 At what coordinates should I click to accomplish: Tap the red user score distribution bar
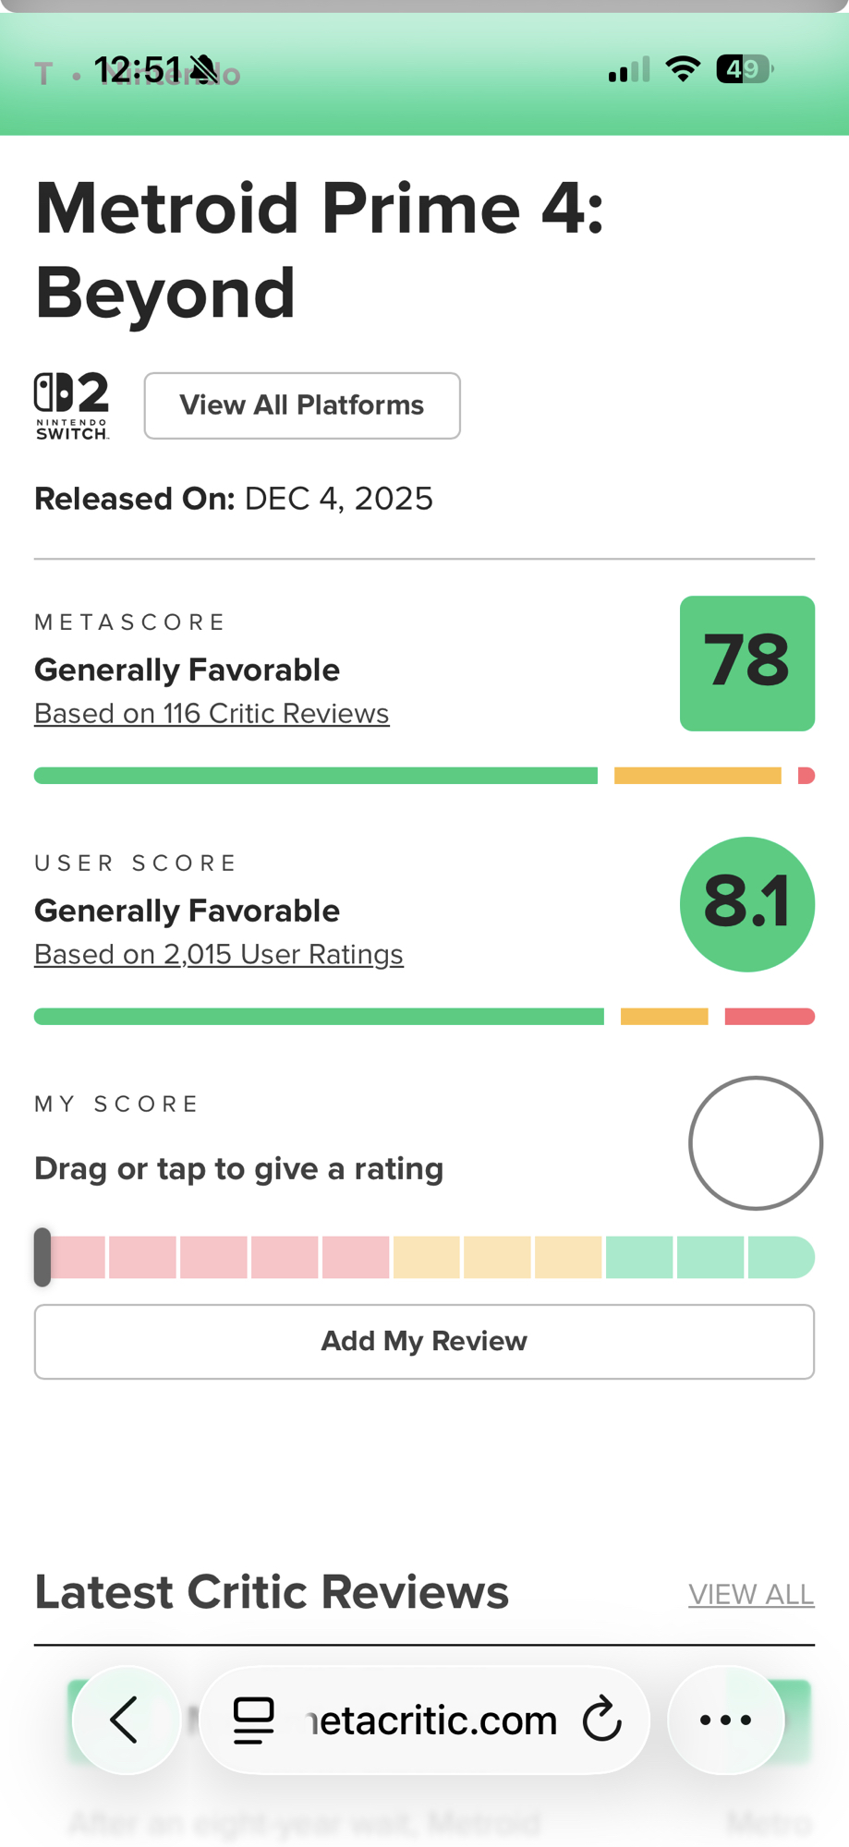click(x=769, y=1017)
